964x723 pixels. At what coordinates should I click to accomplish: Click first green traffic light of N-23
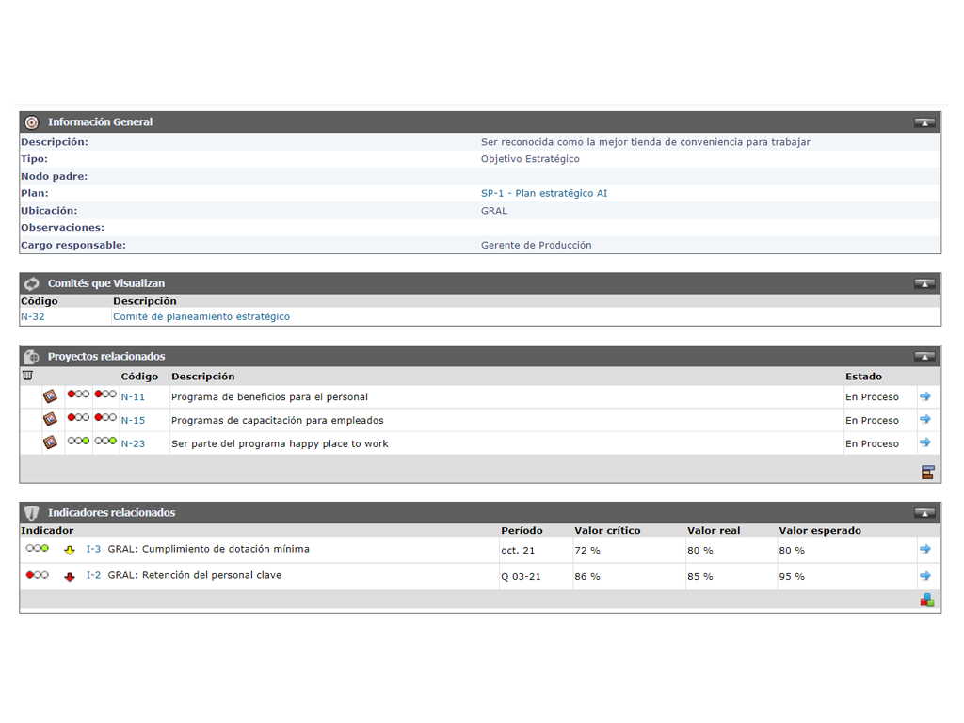click(78, 441)
